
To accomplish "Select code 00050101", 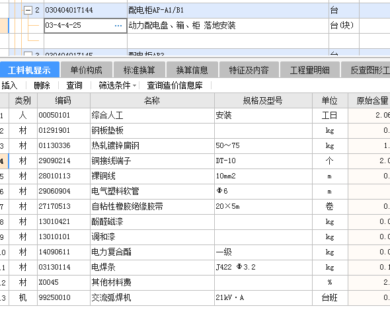I will [63, 116].
